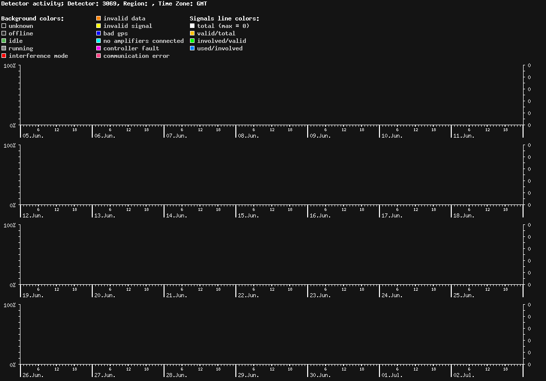
Task: Select the 11.Jun. date marker
Action: coord(464,136)
